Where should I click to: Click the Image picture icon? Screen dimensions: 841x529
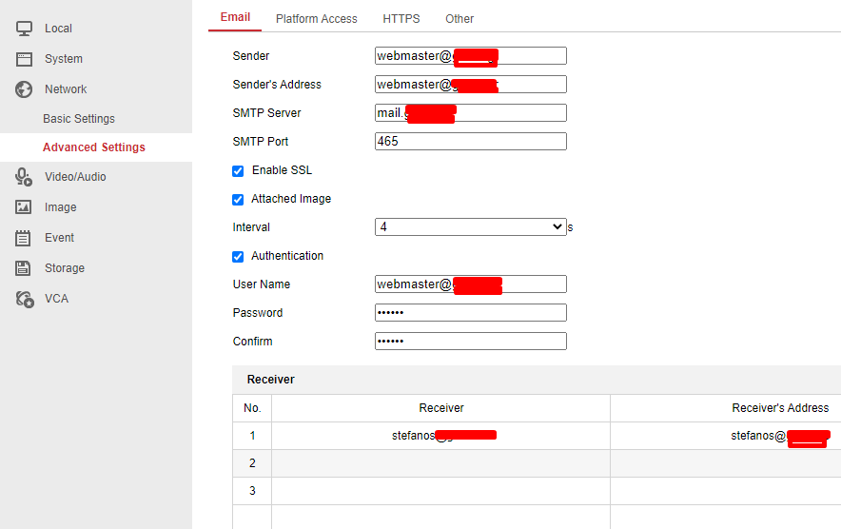tap(25, 207)
